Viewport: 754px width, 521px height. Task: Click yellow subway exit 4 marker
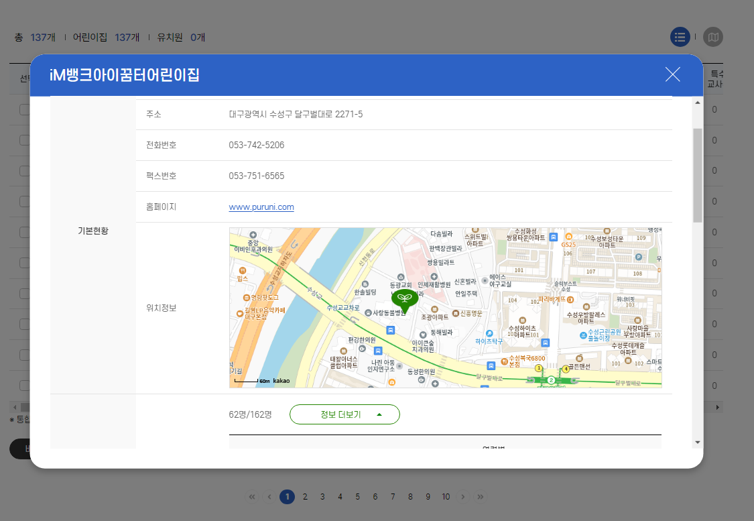pos(566,369)
